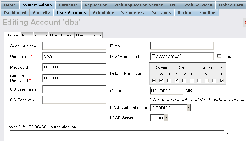Image resolution: width=246 pixels, height=141 pixels.
Task: Uncheck the Owner read permission checkbox
Action: 154,80
